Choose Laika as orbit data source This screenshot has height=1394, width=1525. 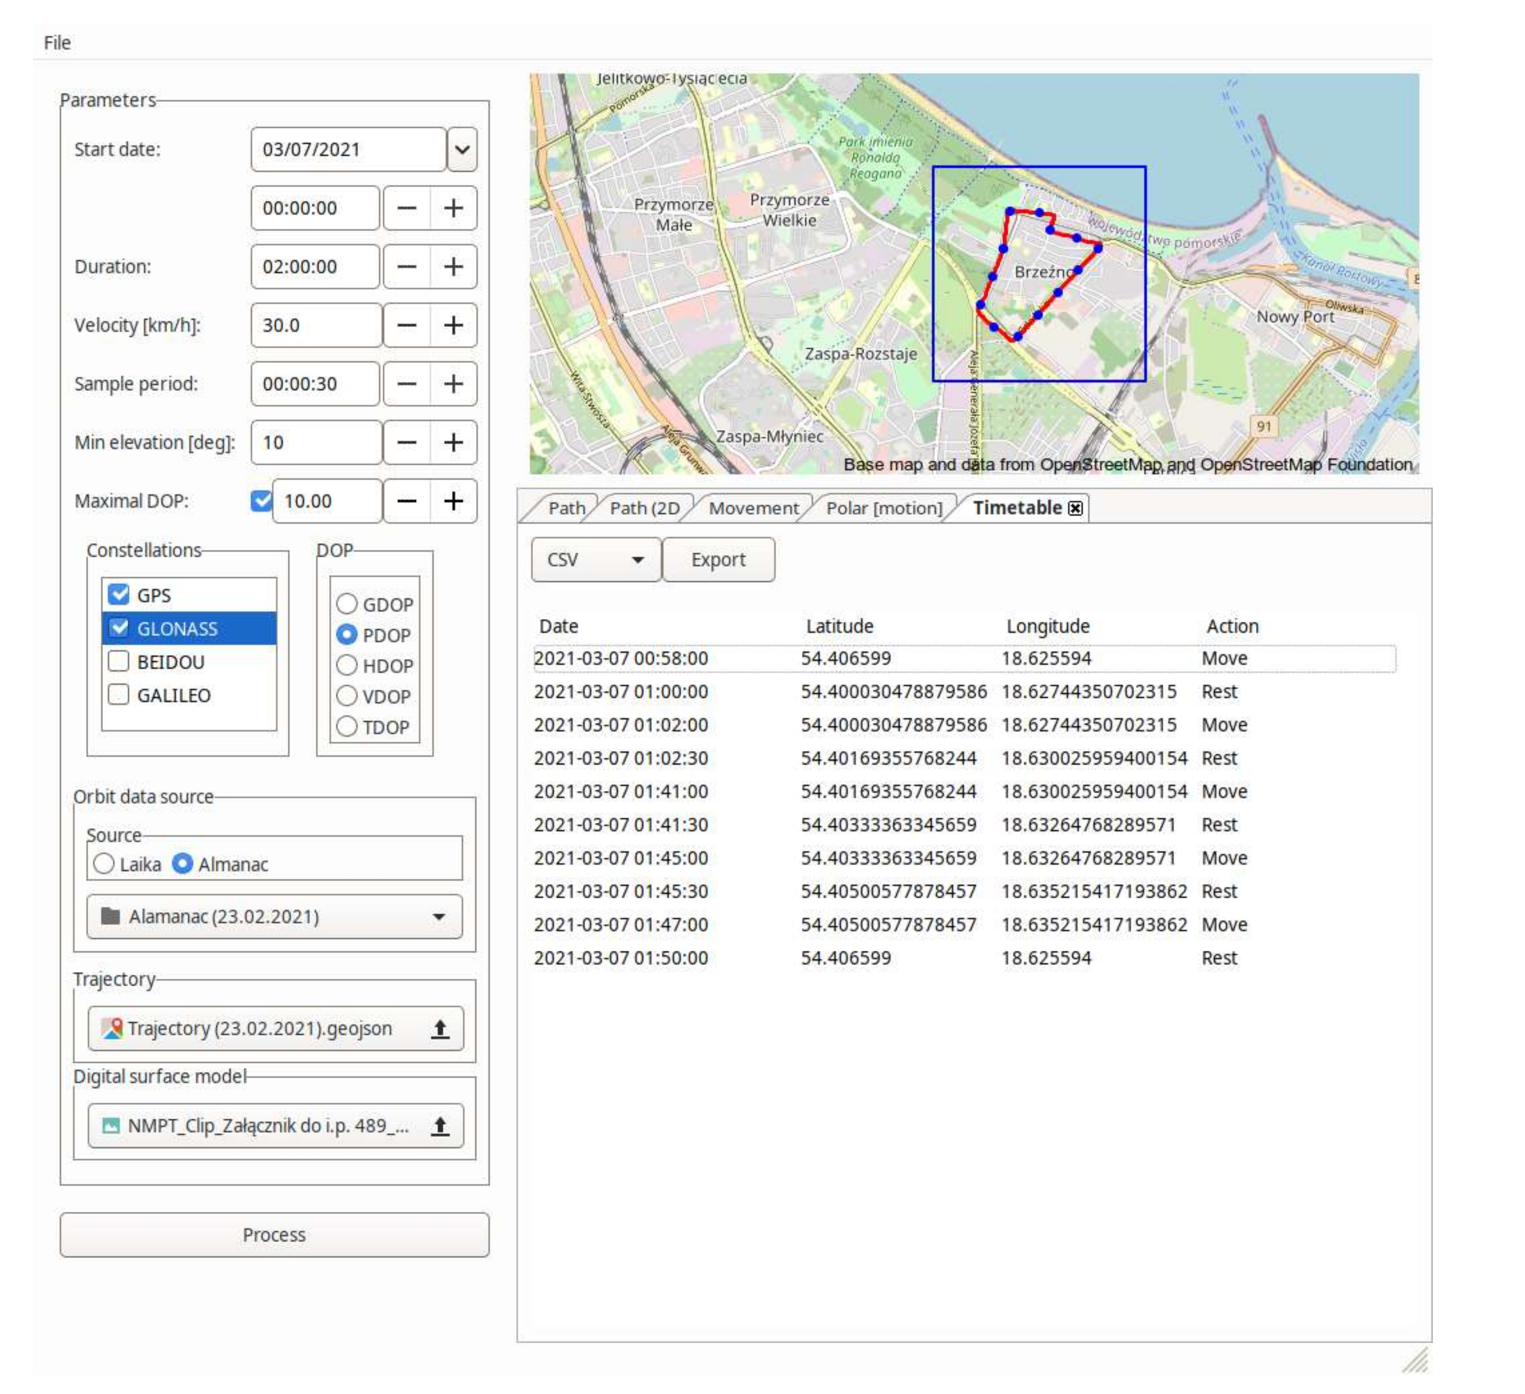(104, 863)
